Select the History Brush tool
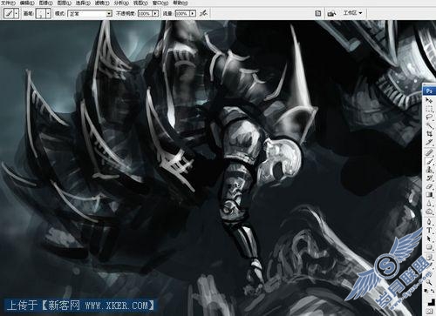 click(x=429, y=178)
